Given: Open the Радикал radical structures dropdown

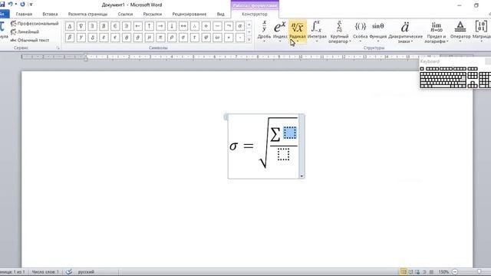Looking at the screenshot, I should coord(297,31).
